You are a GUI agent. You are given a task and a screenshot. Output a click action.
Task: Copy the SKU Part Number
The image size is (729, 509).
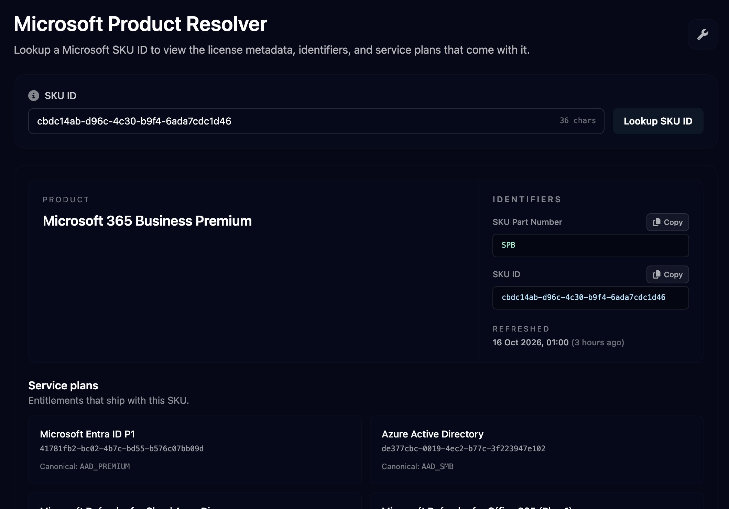(667, 222)
